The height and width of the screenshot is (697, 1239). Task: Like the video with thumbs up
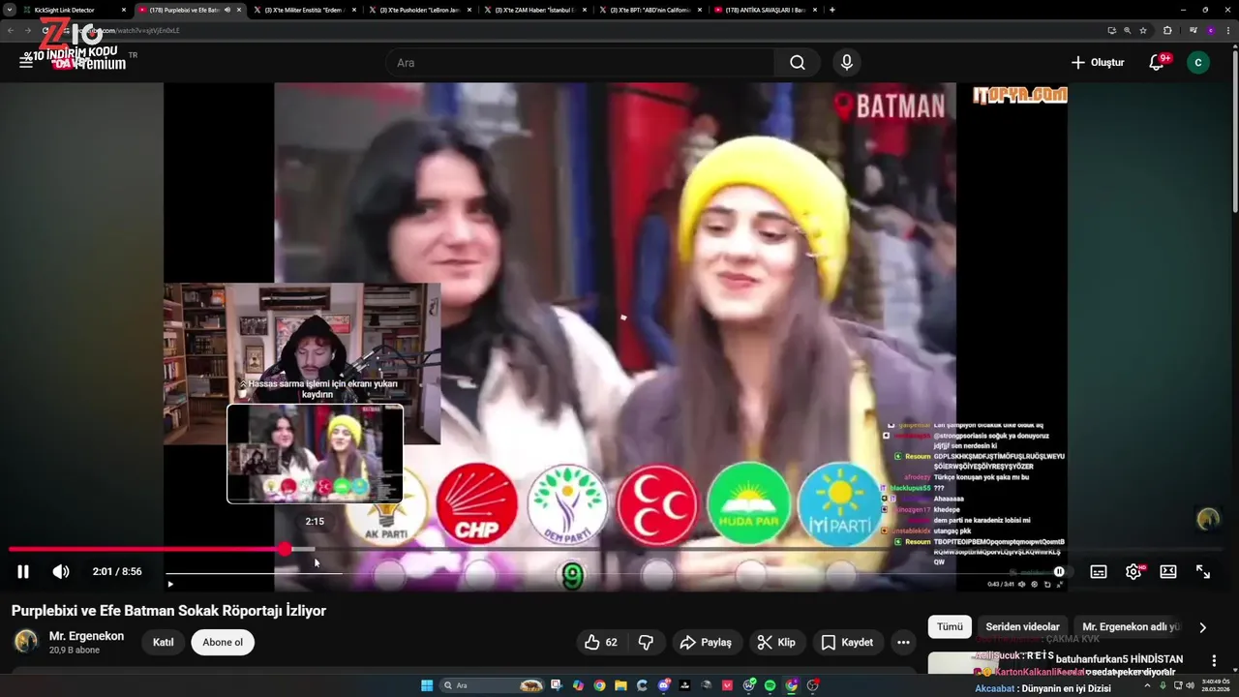coord(601,642)
